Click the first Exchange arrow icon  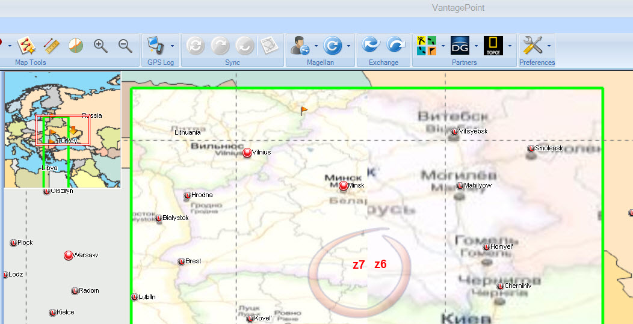coord(371,46)
